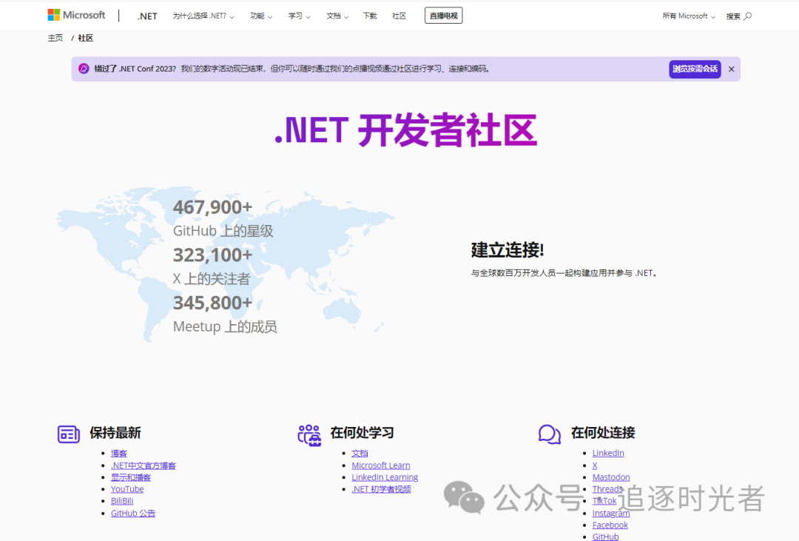
Task: Open the 学习 dropdown menu
Action: point(299,16)
